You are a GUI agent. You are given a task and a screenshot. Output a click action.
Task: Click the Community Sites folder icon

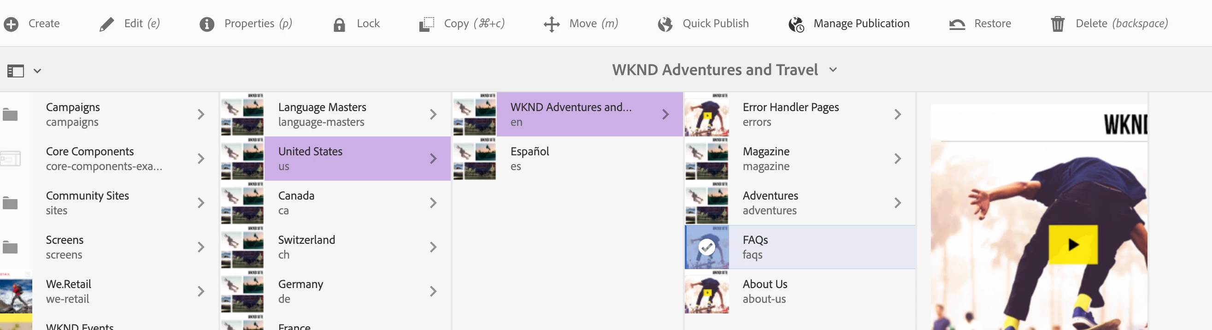click(x=10, y=203)
